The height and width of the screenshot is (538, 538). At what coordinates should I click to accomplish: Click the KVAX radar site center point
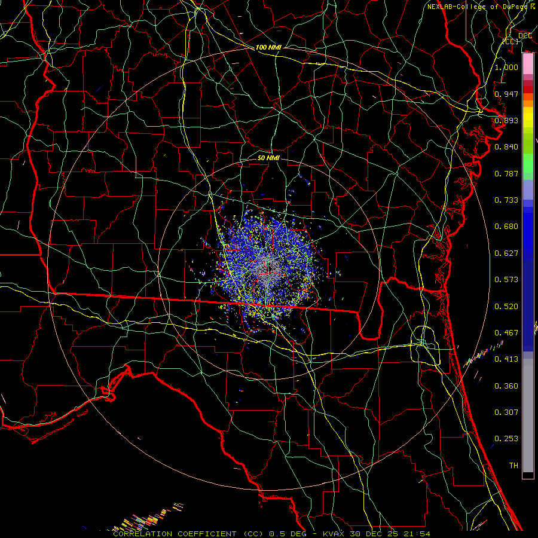coord(268,268)
